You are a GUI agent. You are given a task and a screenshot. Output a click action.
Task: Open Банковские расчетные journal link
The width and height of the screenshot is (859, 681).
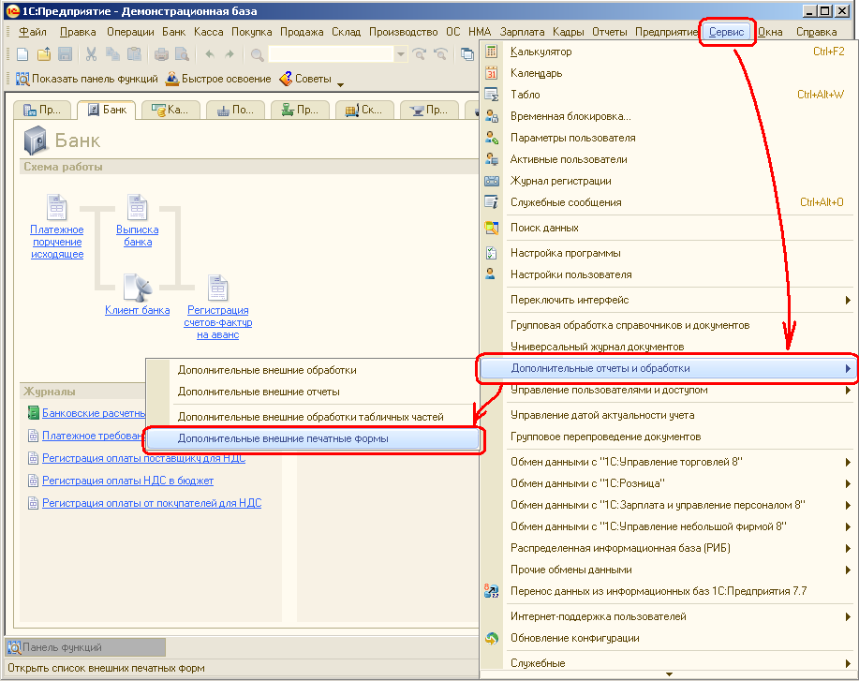[x=94, y=413]
